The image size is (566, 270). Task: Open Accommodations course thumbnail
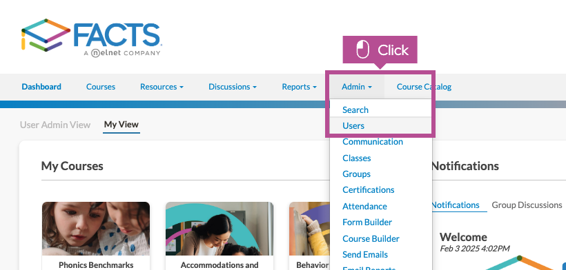(x=219, y=229)
